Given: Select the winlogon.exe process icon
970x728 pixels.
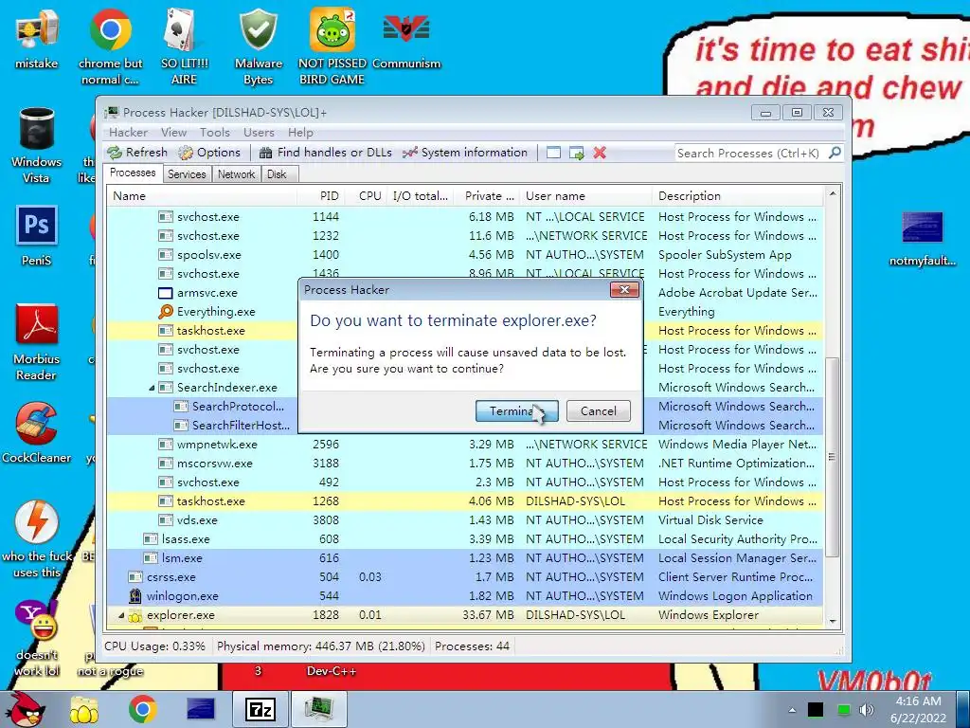Looking at the screenshot, I should pos(135,596).
